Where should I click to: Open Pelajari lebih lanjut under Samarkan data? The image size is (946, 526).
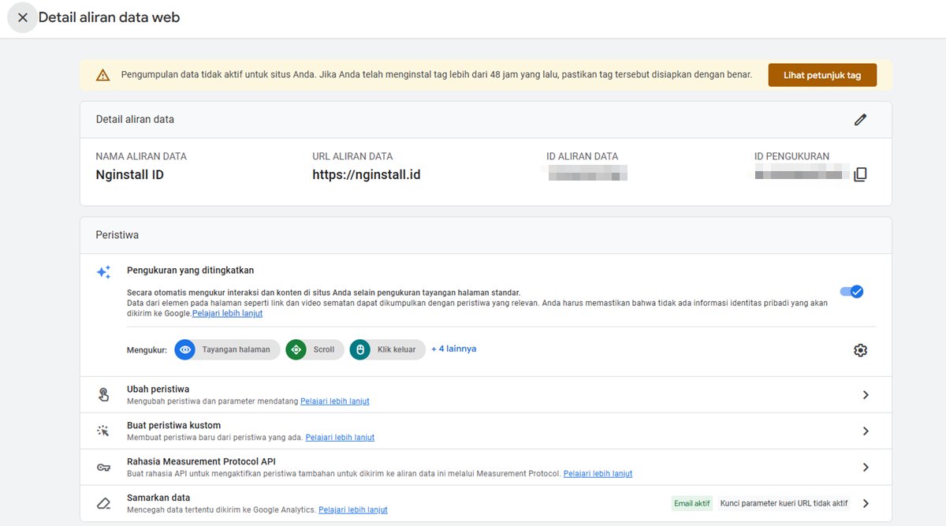click(x=352, y=510)
